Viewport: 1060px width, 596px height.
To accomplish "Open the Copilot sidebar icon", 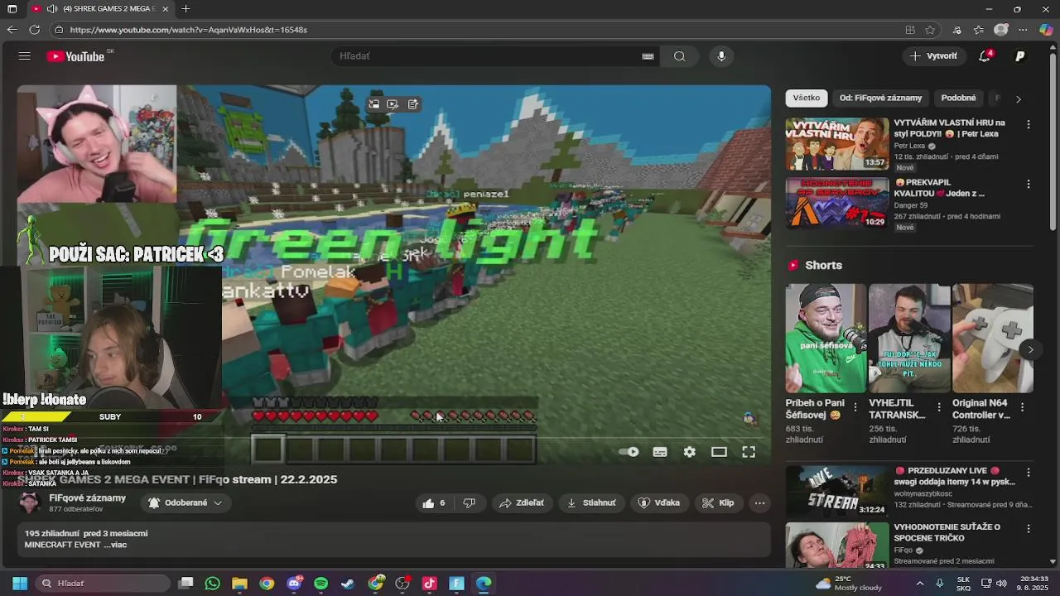I will (1046, 30).
